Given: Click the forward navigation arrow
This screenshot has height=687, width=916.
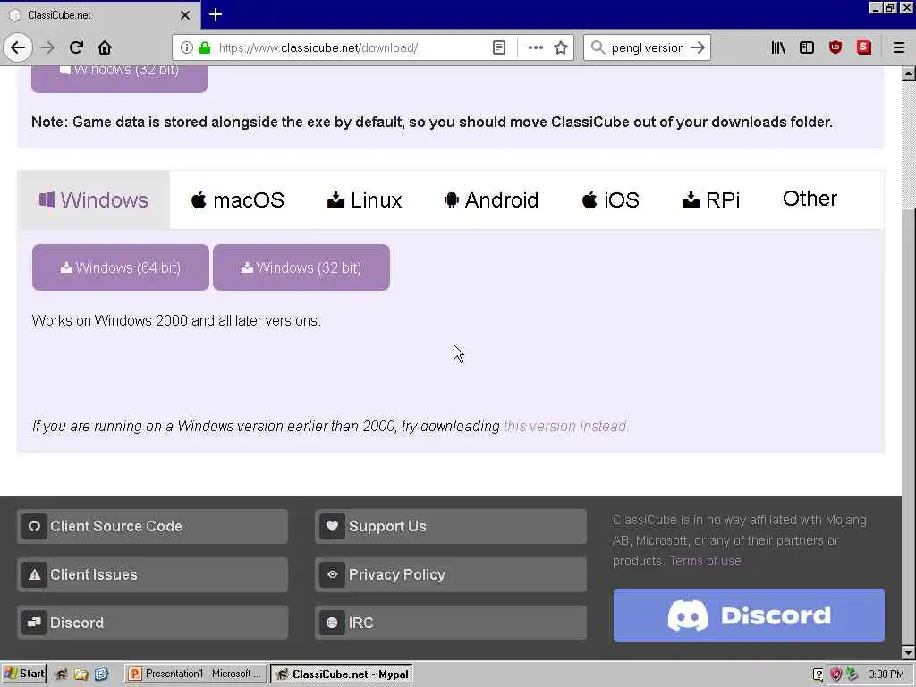Looking at the screenshot, I should pos(48,47).
